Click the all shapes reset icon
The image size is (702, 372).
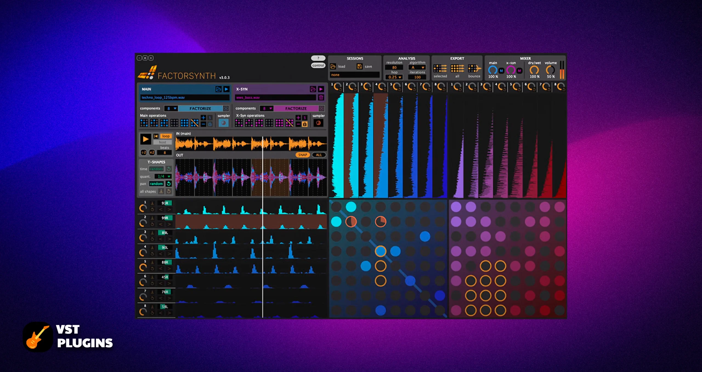[169, 191]
